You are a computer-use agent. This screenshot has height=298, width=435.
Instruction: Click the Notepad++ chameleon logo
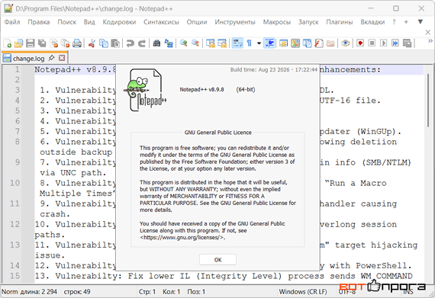click(x=145, y=90)
